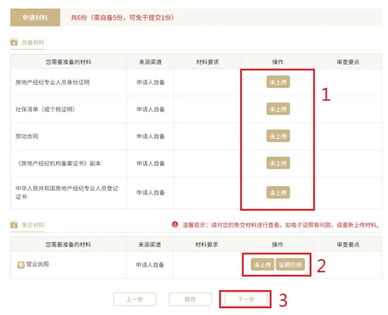
Task: Click the 证照引用 button
Action: pos(290,265)
